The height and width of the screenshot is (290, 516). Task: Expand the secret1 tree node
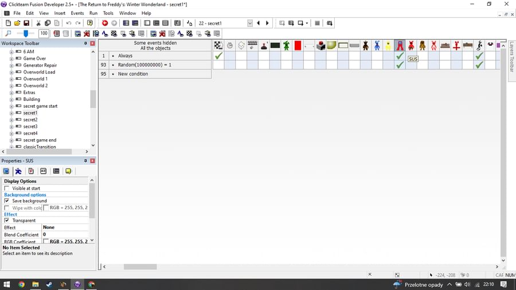pyautogui.click(x=11, y=113)
